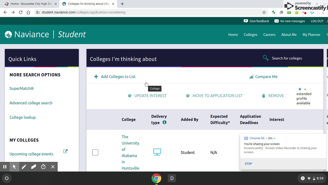Screen dimensions: 328x185
Task: Open College lookup link
Action: point(23,117)
